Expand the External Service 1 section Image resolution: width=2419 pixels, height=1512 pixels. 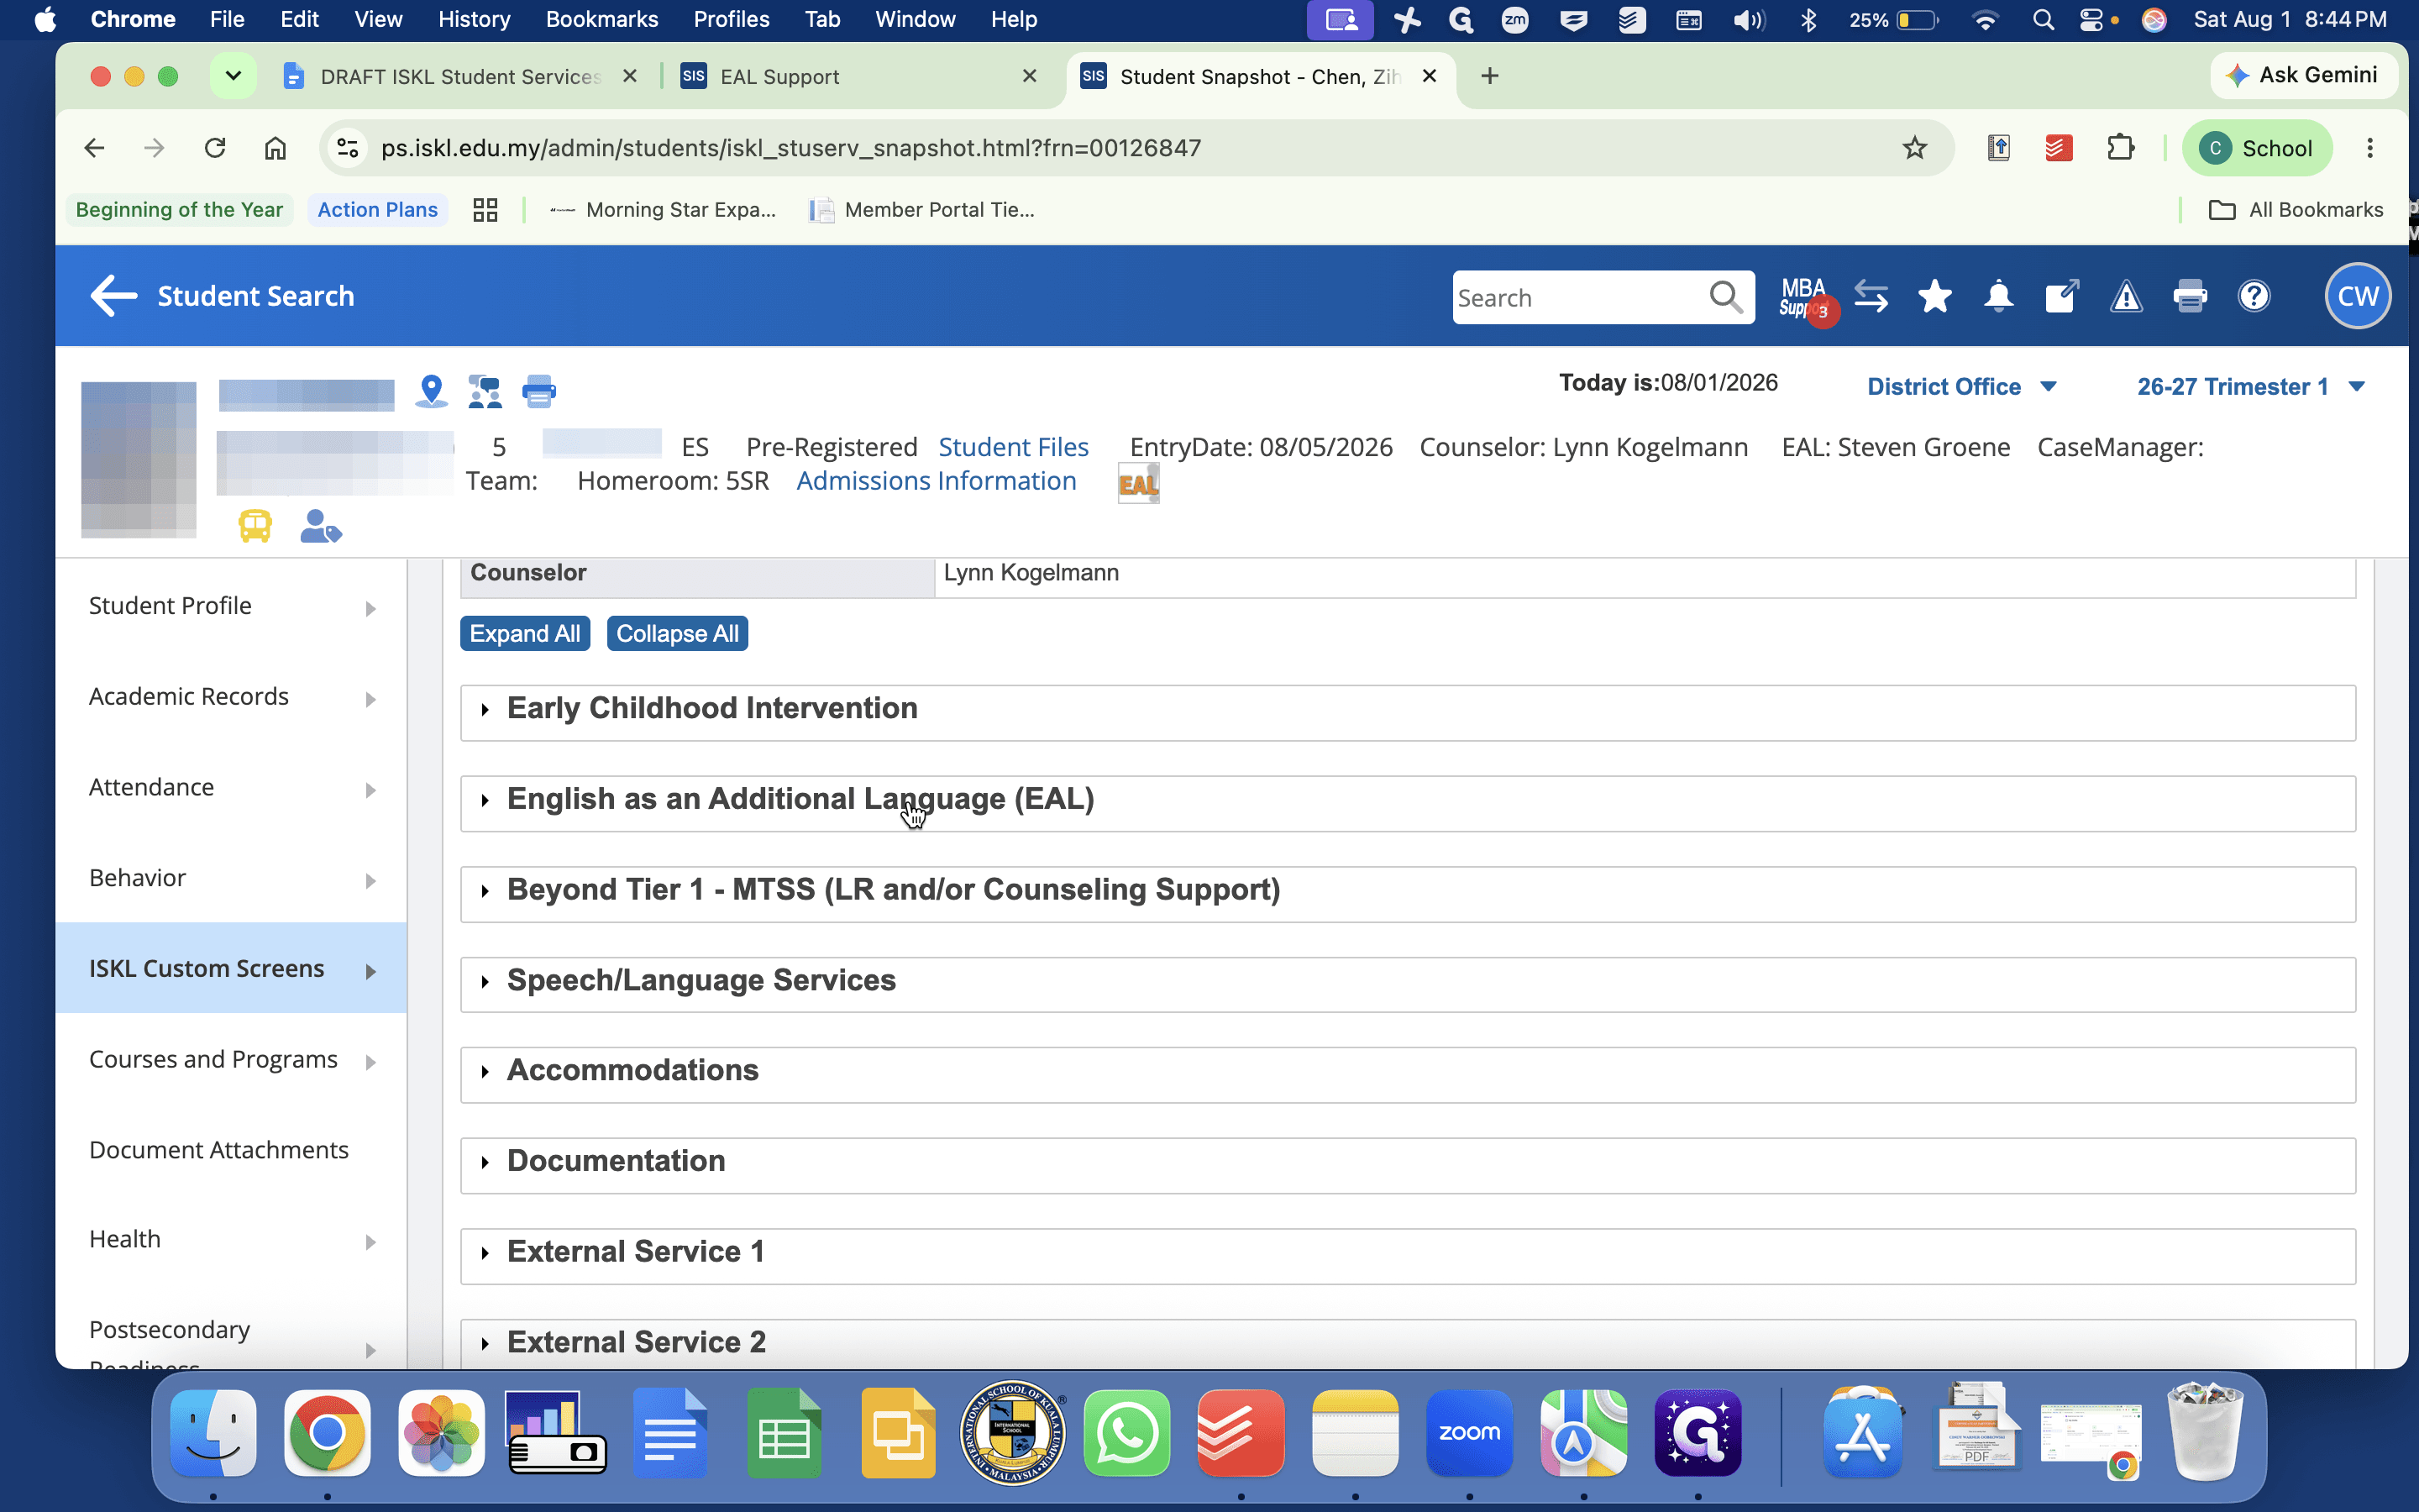pyautogui.click(x=1408, y=1256)
